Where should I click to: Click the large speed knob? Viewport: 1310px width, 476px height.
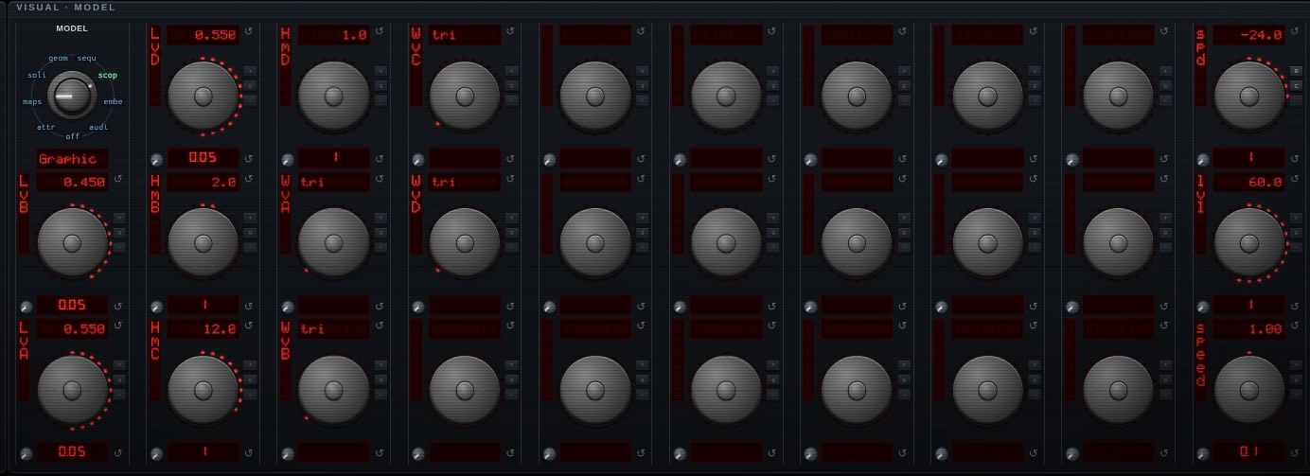pos(1248,390)
